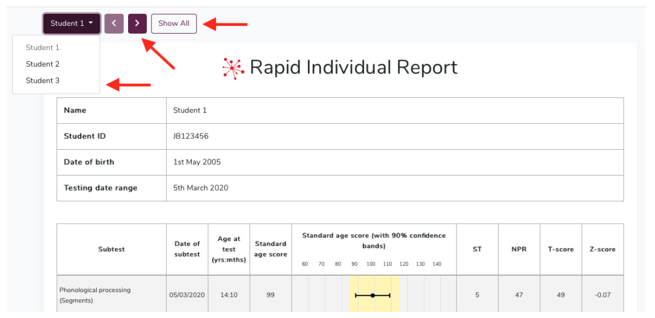Click the score dot on confidence band chart
Screen dimensions: 655x318
coord(373,295)
